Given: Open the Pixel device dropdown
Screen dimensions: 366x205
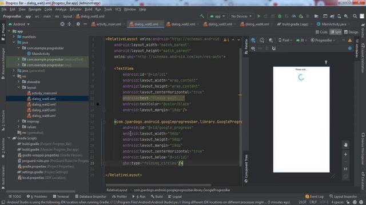Looking at the screenshot, I should pyautogui.click(x=285, y=40).
